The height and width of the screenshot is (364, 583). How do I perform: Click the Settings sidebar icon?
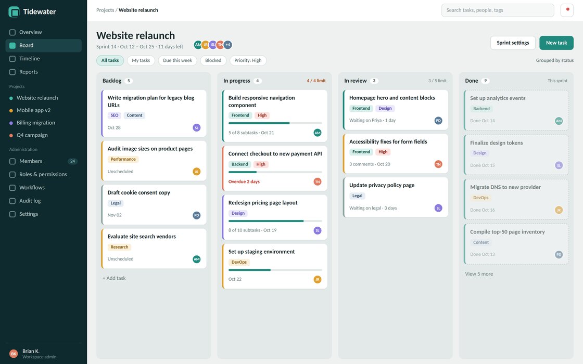[x=12, y=214]
